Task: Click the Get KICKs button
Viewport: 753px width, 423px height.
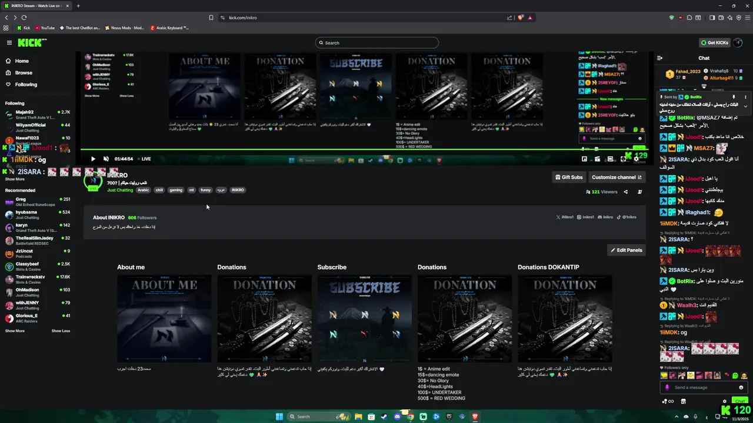Action: pyautogui.click(x=715, y=43)
